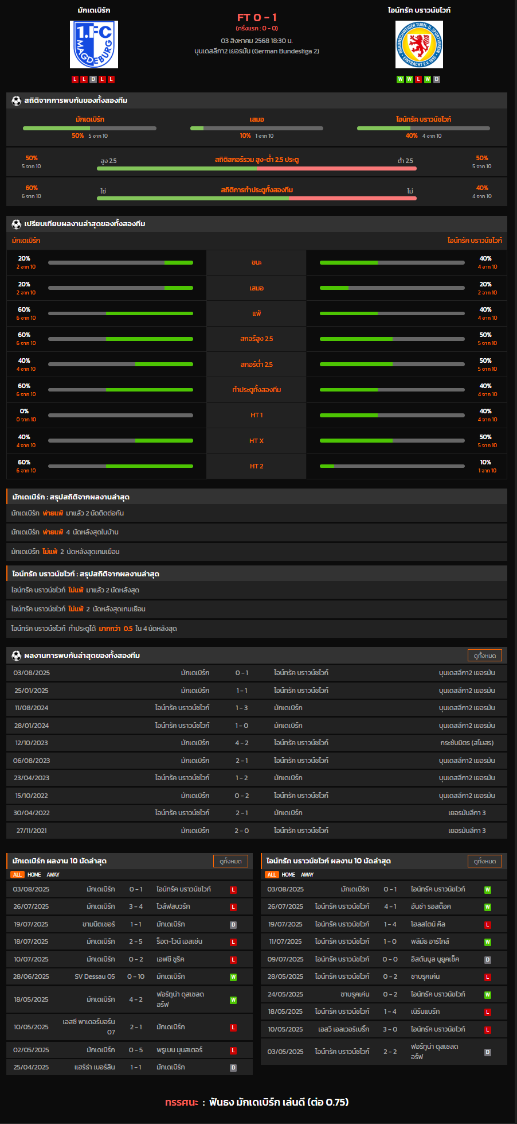Click the 0 - 2 score in 15/10/2022 head-to-head row
This screenshot has width=517, height=1124.
click(x=242, y=796)
